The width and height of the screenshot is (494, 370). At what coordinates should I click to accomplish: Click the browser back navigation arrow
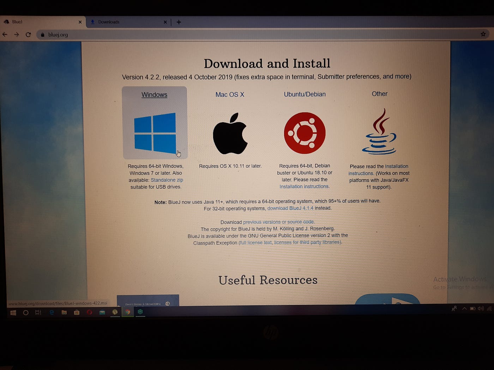[x=5, y=35]
